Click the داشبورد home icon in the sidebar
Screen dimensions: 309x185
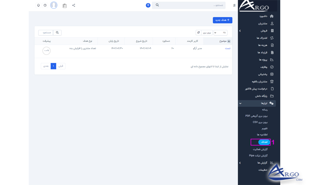coord(272,16)
